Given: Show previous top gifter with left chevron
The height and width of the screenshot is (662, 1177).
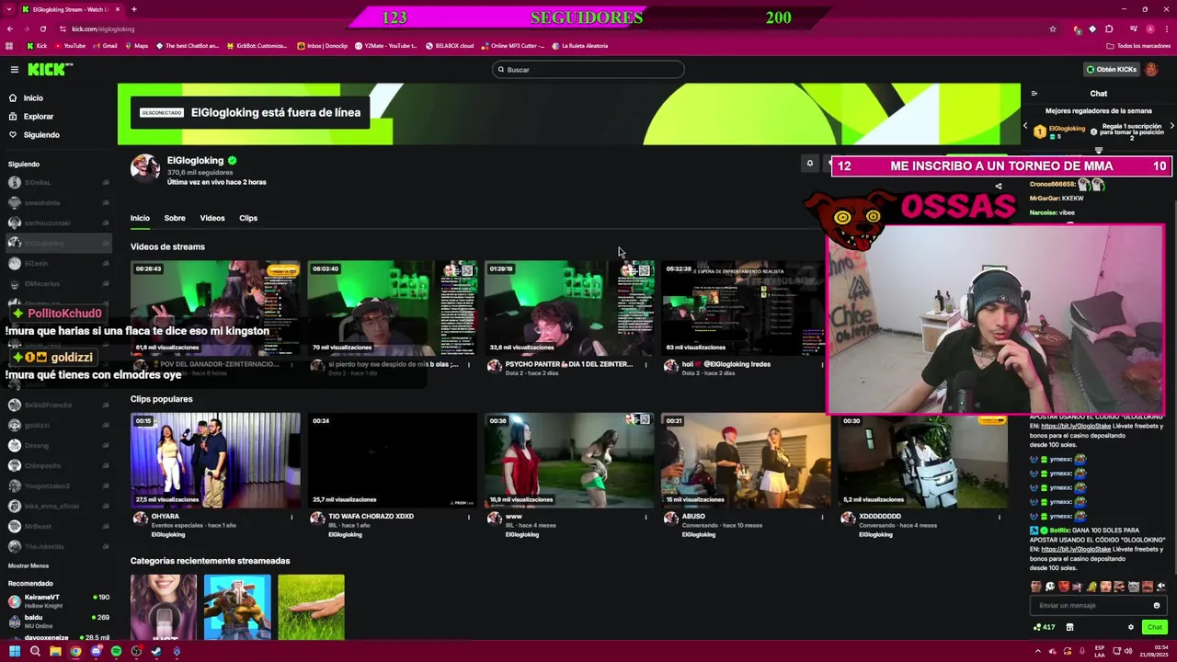Looking at the screenshot, I should (x=1025, y=126).
